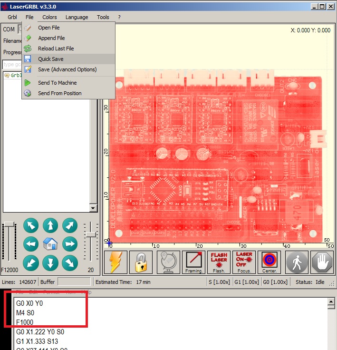Image resolution: width=337 pixels, height=350 pixels.
Task: Click the text editor scrollbar up arrow
Action: pyautogui.click(x=331, y=302)
